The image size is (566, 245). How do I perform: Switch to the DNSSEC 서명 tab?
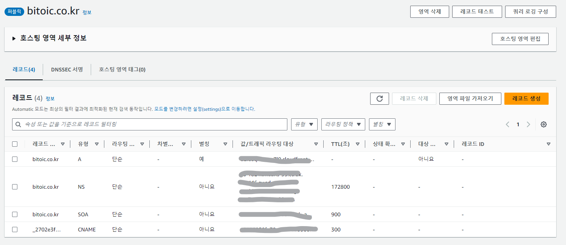pos(67,70)
